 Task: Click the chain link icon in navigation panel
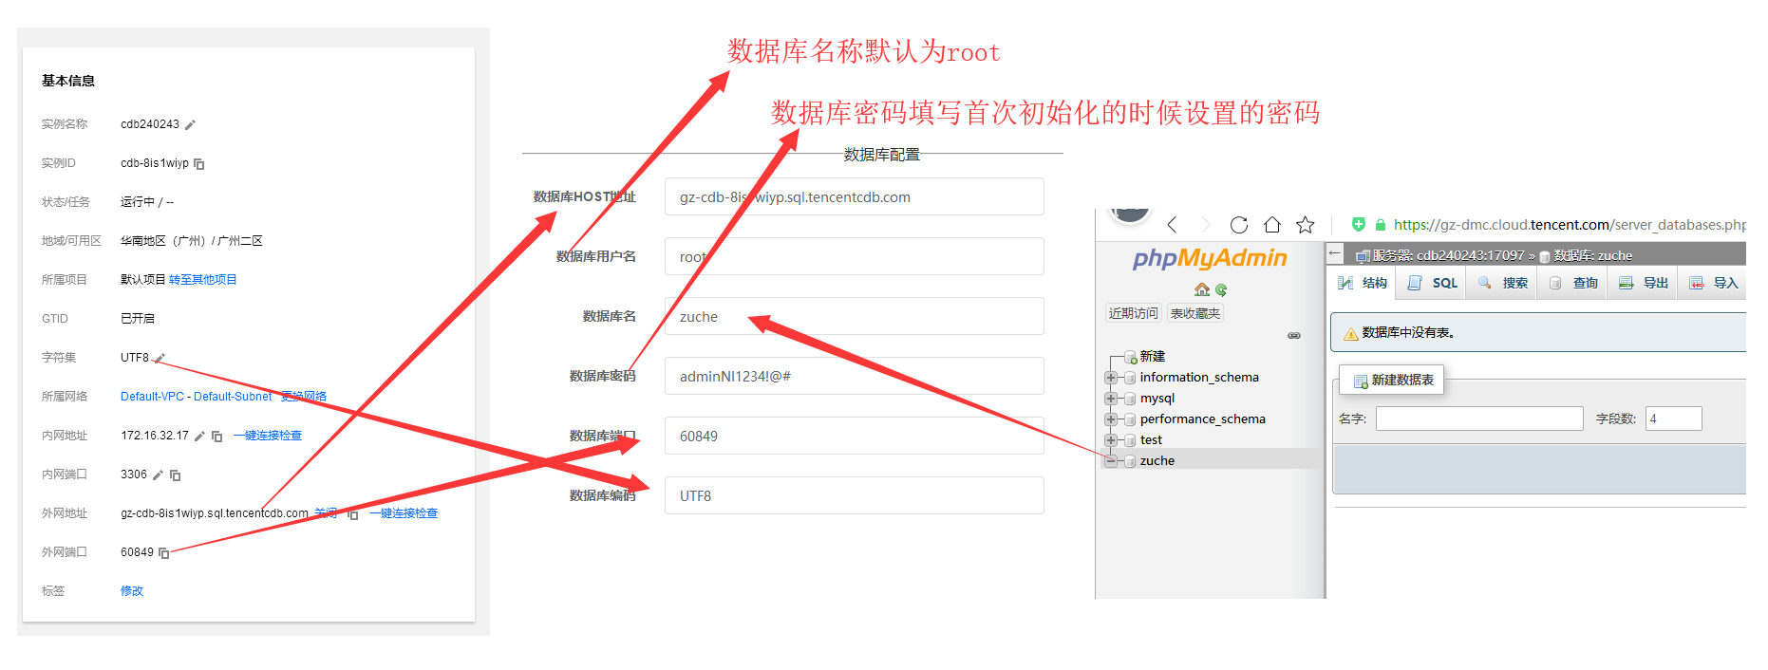coord(1294,336)
